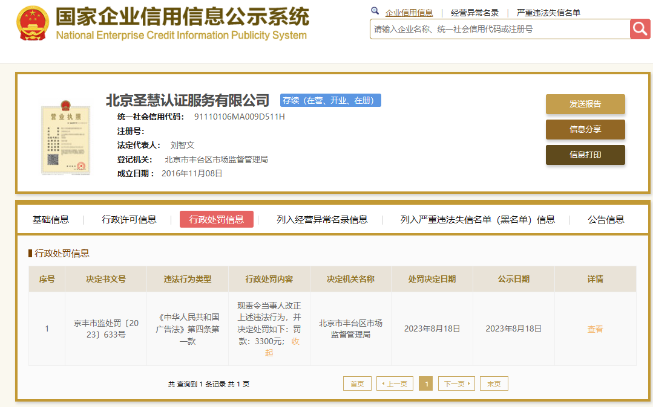Viewport: 653px width, 407px height.
Task: Click the 信息打印 button
Action: point(585,155)
